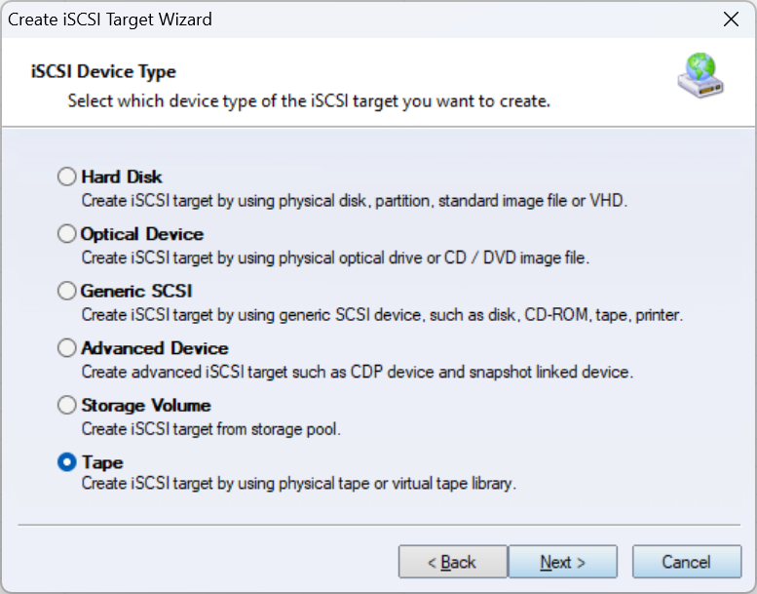Close the wizard with the X button
The image size is (757, 594).
click(731, 20)
